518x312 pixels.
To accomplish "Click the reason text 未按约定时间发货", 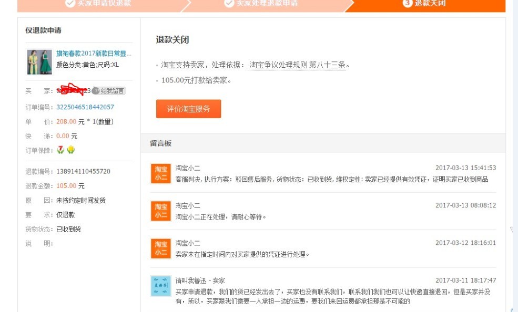I will (81, 200).
